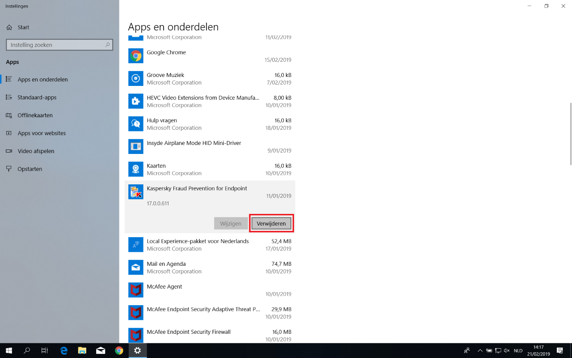Viewport: 572px width, 358px height.
Task: Click Verwijderen to uninstall Kaspersky
Action: [x=271, y=223]
